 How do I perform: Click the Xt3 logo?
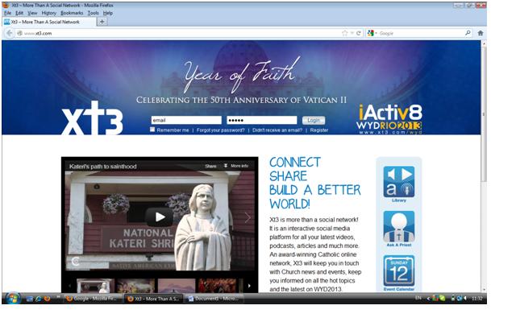click(93, 121)
